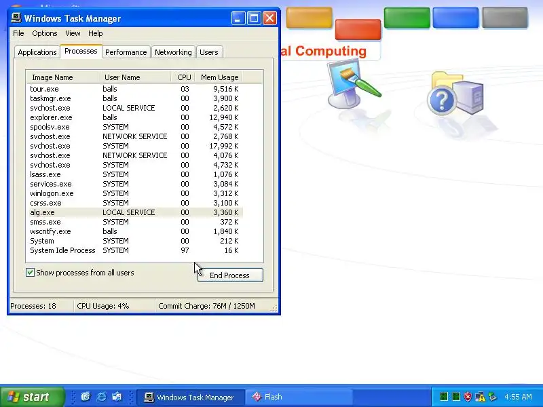Select the wscntfy.exe process

pyautogui.click(x=134, y=231)
